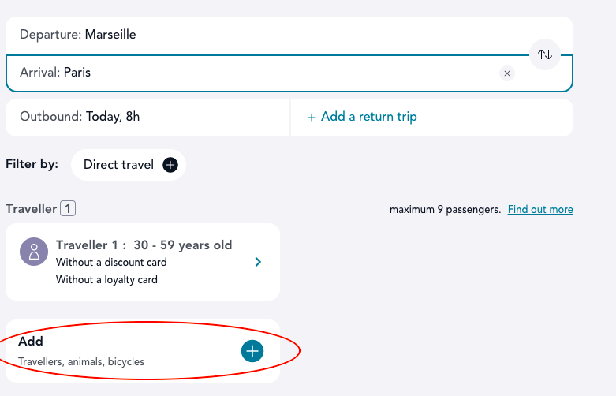Click the Without a discount card text
This screenshot has width=616, height=396.
point(111,262)
